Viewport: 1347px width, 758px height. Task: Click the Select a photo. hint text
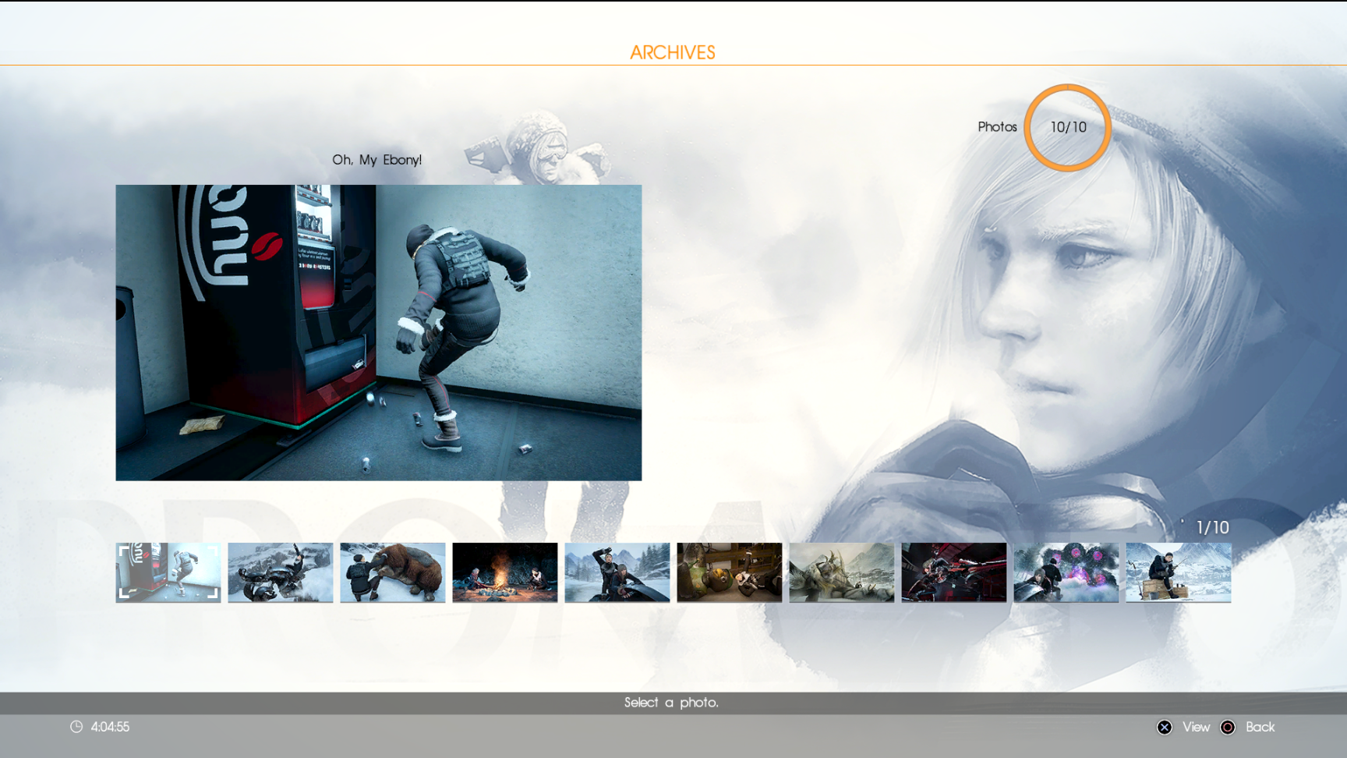(672, 703)
